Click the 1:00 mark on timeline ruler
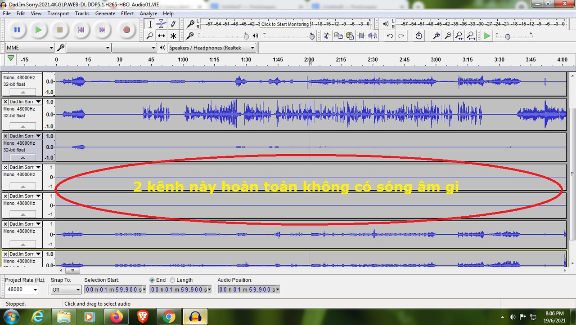The width and height of the screenshot is (576, 325). click(x=183, y=59)
